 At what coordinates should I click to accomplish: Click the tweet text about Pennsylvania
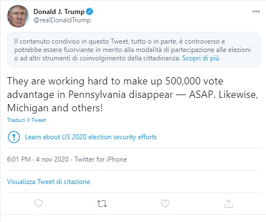[x=132, y=95]
